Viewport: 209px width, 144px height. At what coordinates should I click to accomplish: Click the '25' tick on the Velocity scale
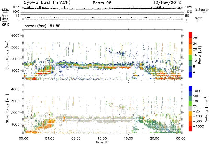(195, 106)
